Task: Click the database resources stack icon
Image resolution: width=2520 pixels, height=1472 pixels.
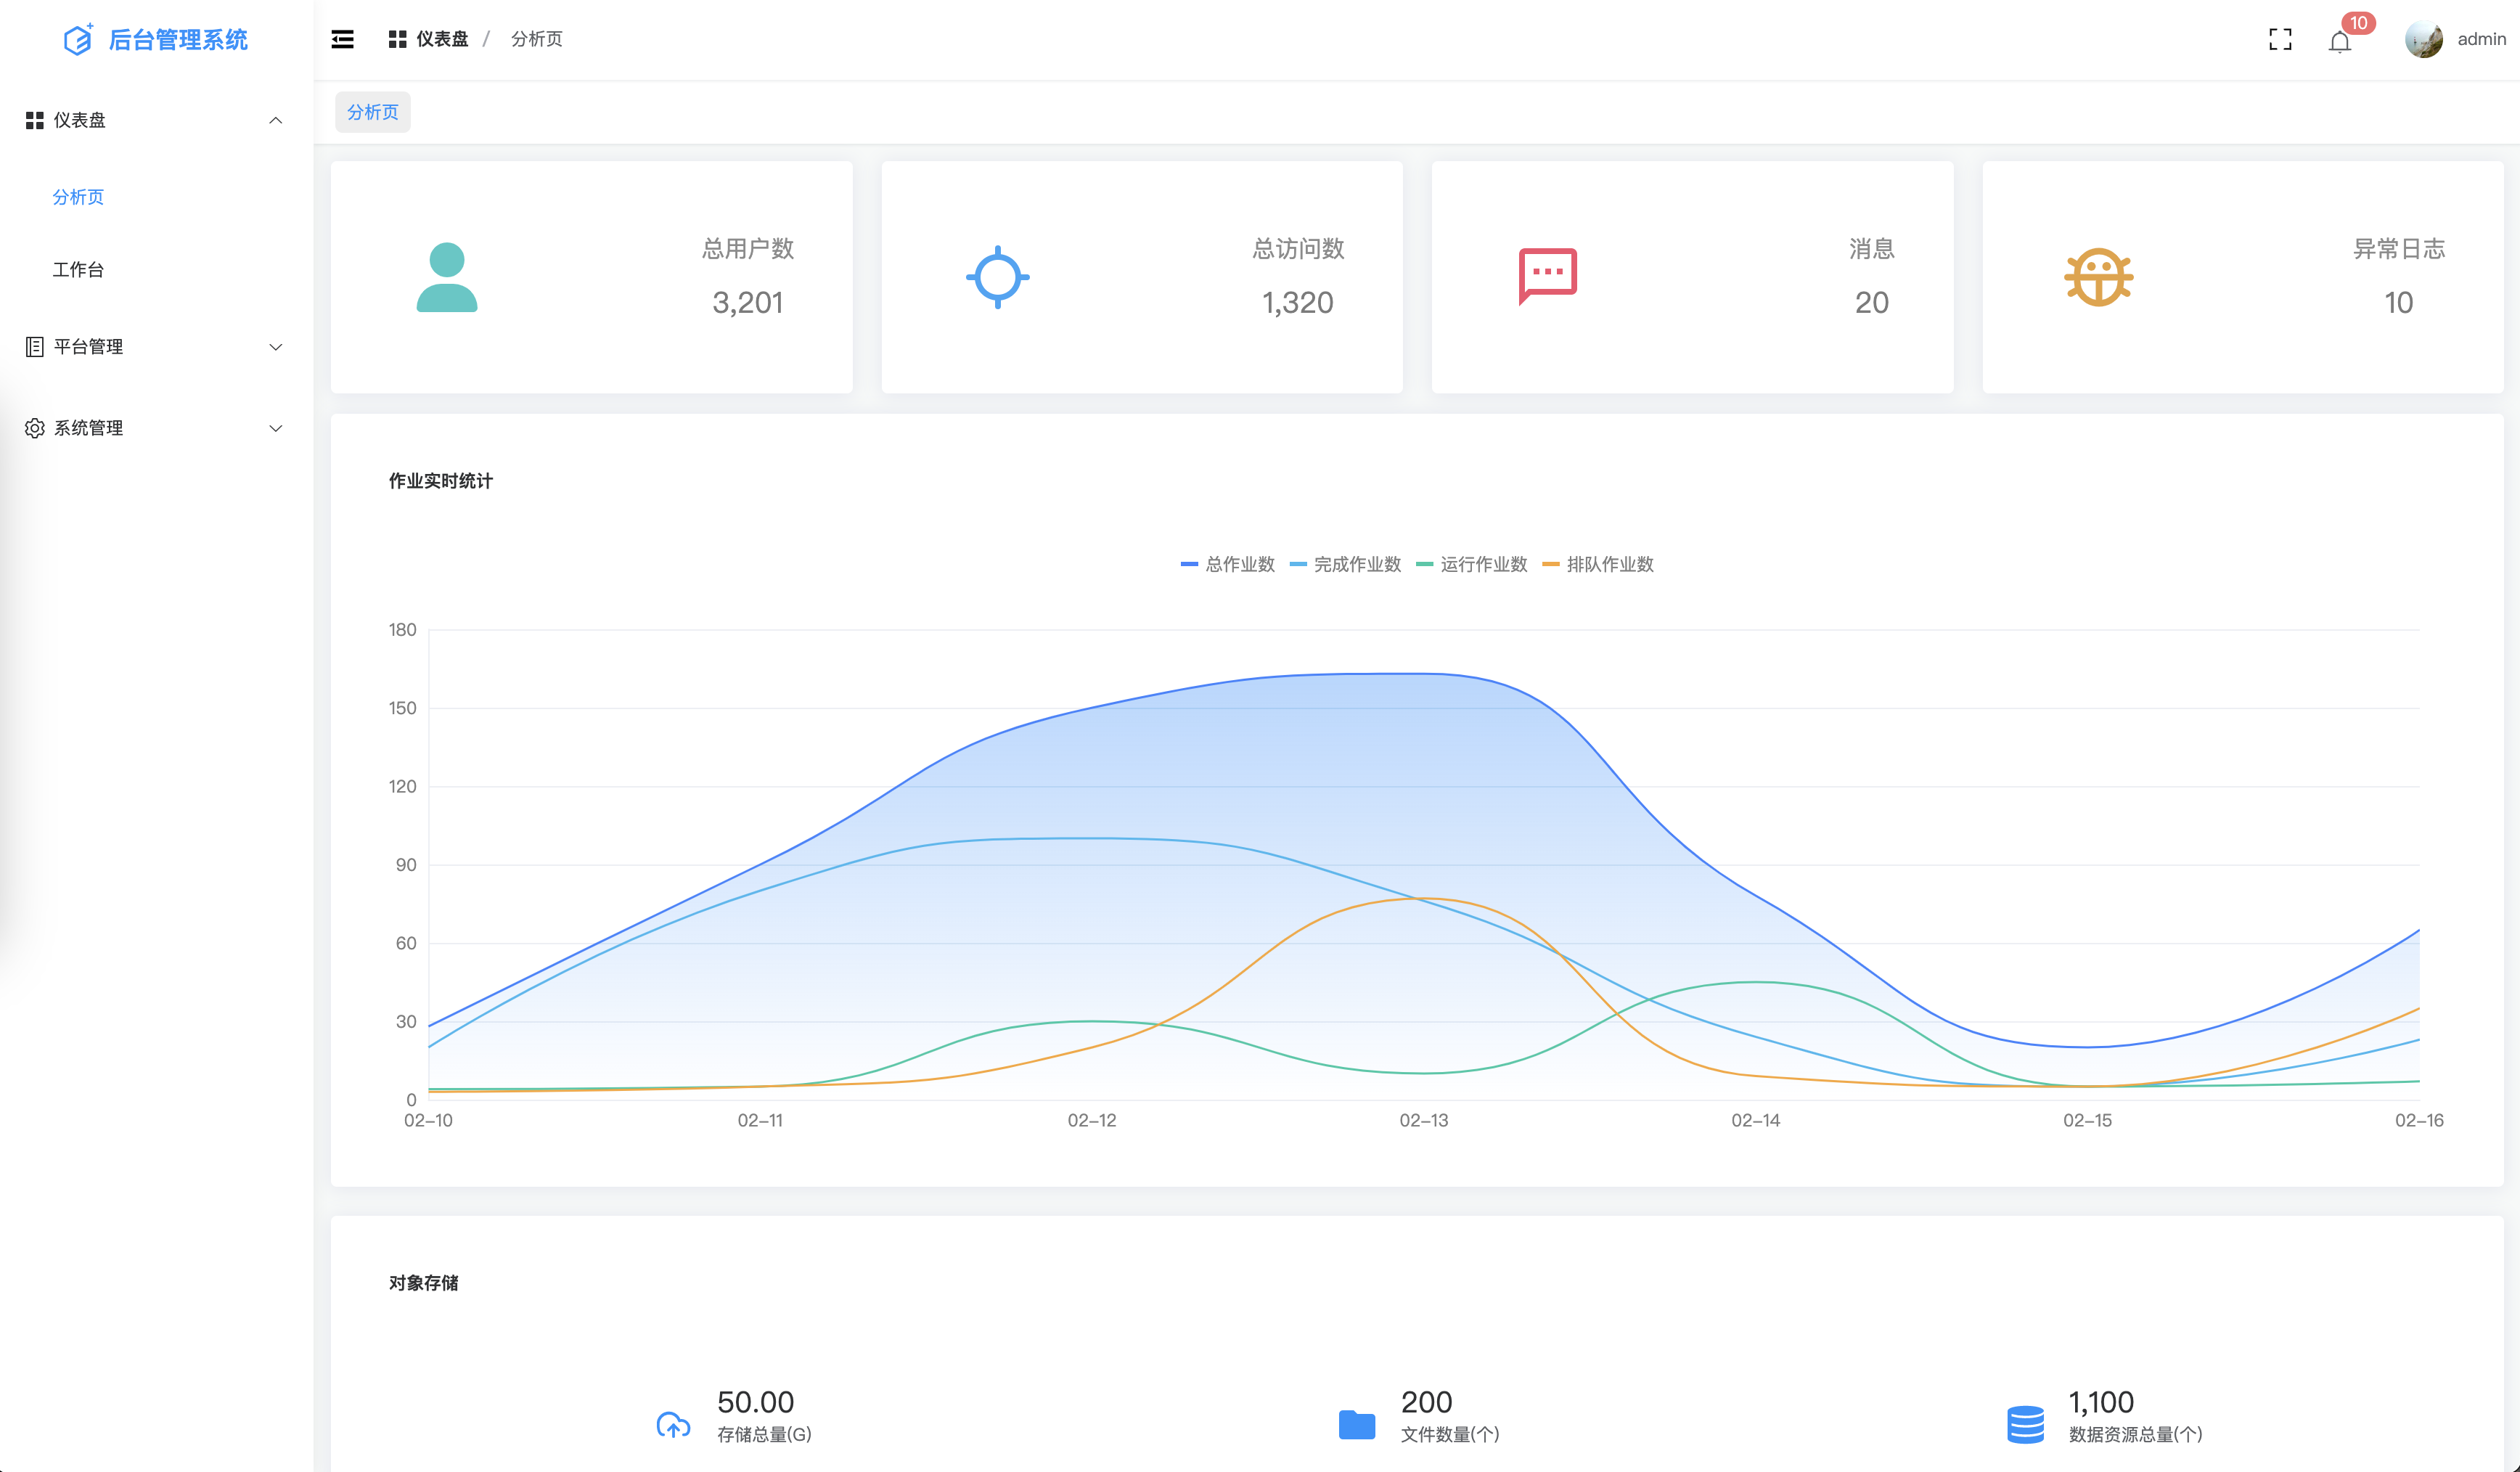Action: coord(2025,1424)
